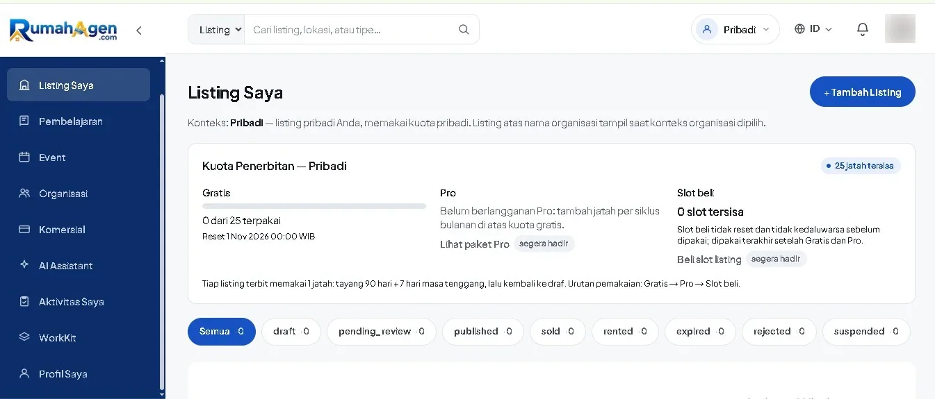This screenshot has width=935, height=399.
Task: Select the Semua filter tab
Action: click(x=222, y=332)
